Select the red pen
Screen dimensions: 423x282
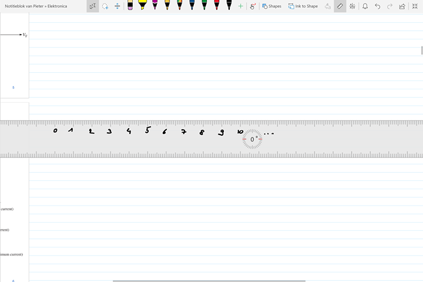click(x=217, y=5)
